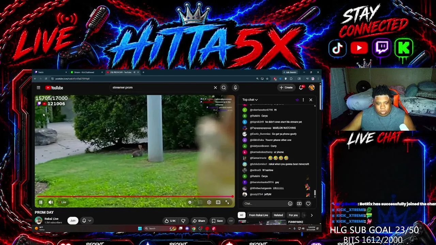The image size is (436, 245).
Task: Open Chrome from the Windows taskbar
Action: [193, 229]
